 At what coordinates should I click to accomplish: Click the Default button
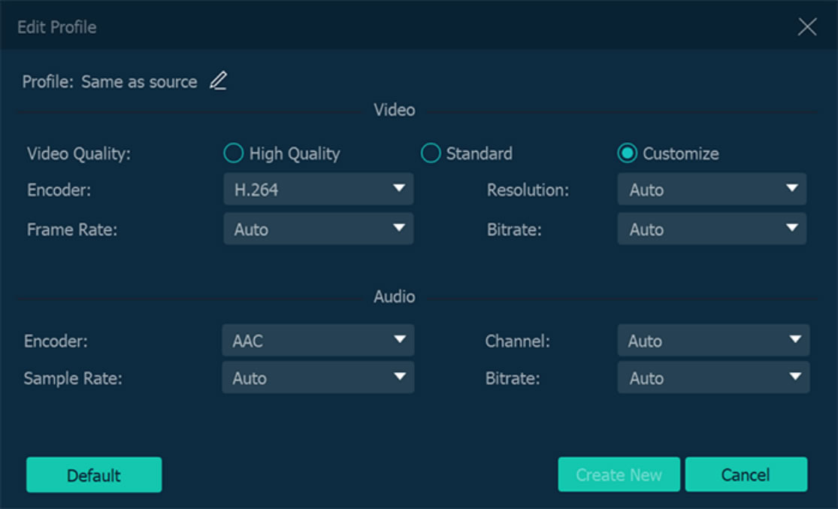click(x=93, y=474)
